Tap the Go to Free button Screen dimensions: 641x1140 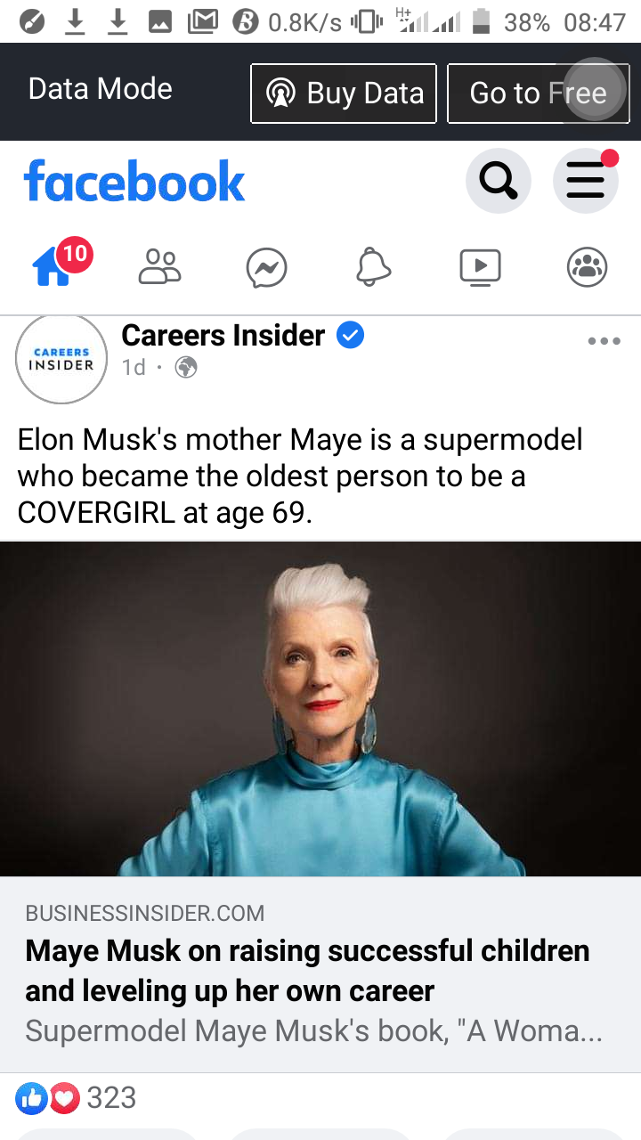click(538, 93)
